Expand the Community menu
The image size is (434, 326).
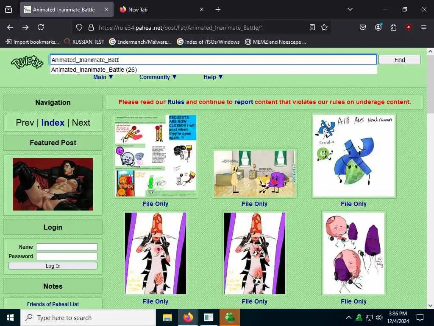(158, 77)
